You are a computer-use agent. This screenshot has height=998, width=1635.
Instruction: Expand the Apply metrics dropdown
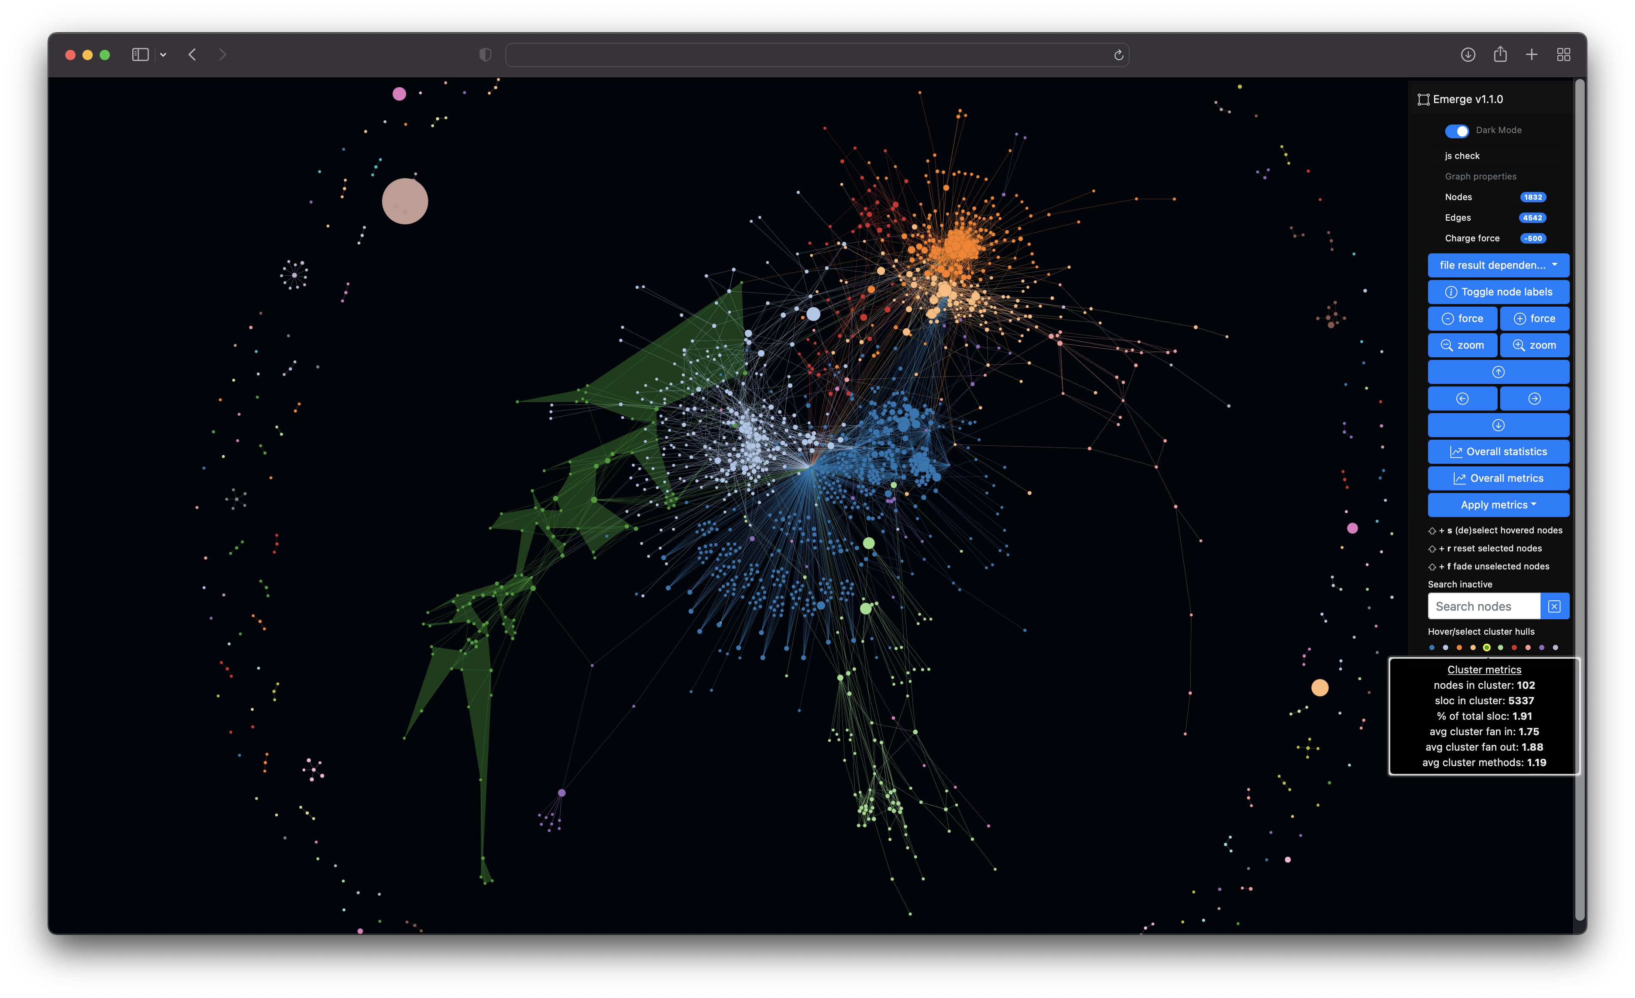[x=1498, y=504]
